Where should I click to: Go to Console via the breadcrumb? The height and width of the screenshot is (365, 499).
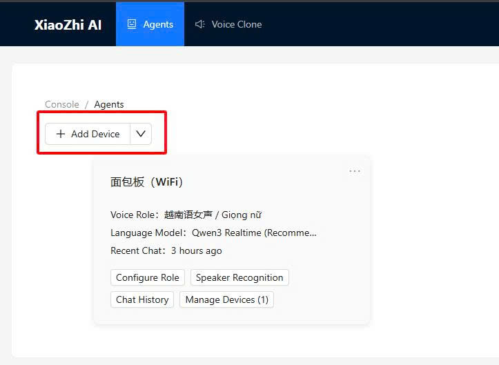tap(62, 104)
